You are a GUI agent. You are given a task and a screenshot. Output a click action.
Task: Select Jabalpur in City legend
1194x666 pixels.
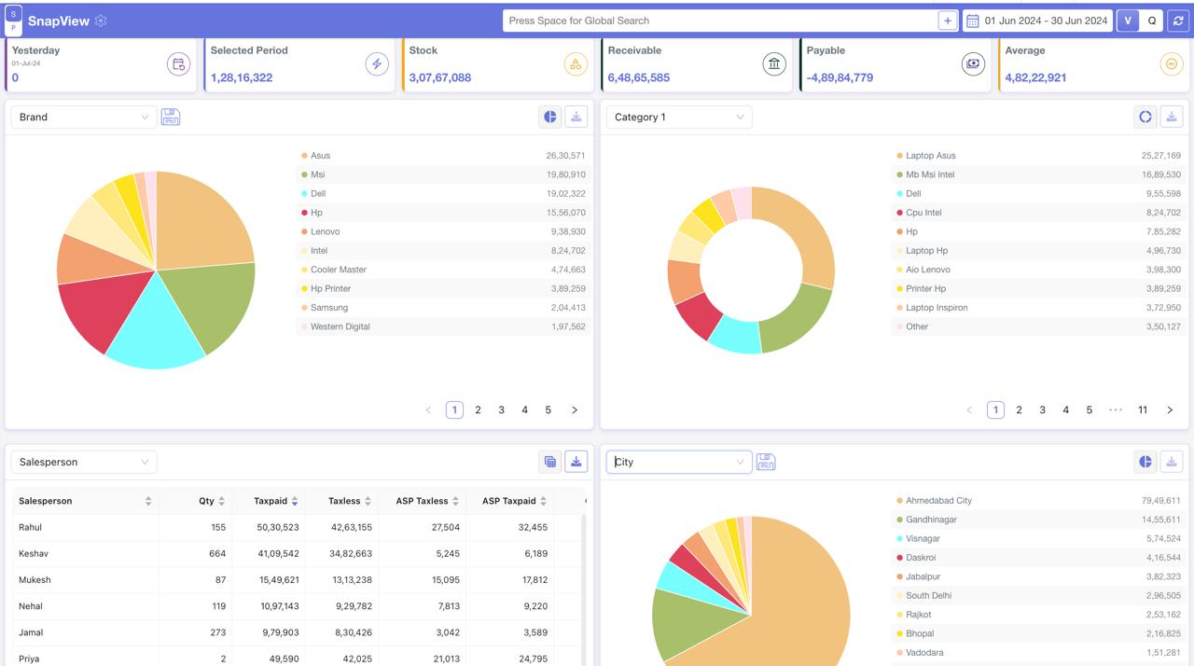click(x=1038, y=576)
